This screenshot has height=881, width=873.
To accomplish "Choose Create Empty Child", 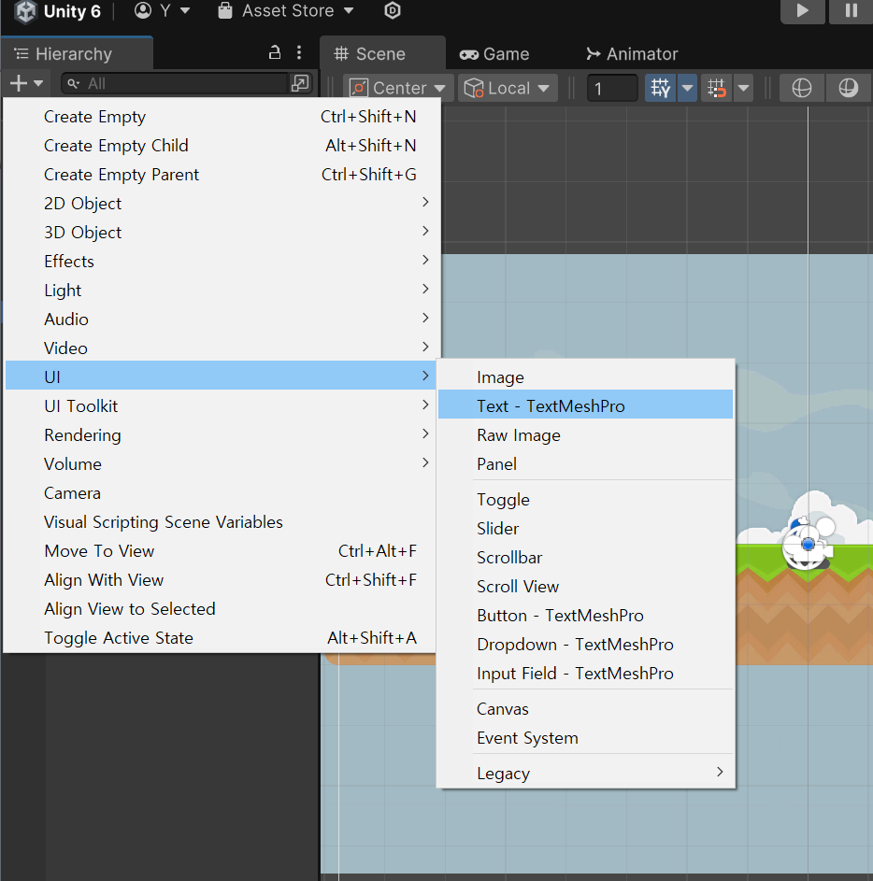I will pos(221,146).
